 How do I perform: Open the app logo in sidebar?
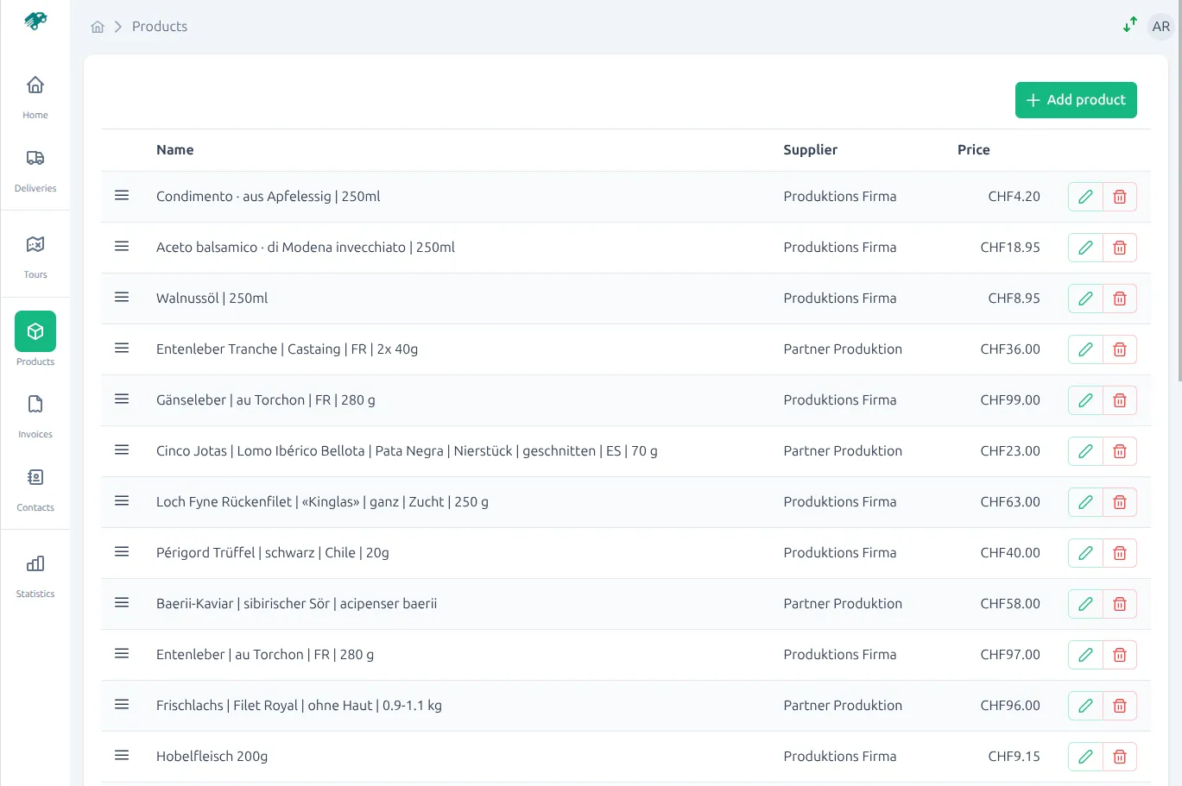click(35, 21)
